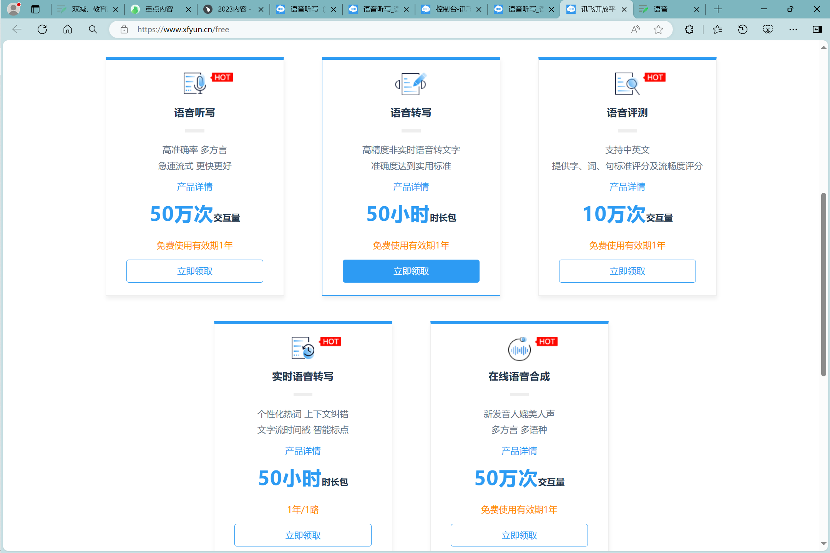Image resolution: width=830 pixels, height=553 pixels.
Task: Click the browser back arrow
Action: [x=17, y=29]
